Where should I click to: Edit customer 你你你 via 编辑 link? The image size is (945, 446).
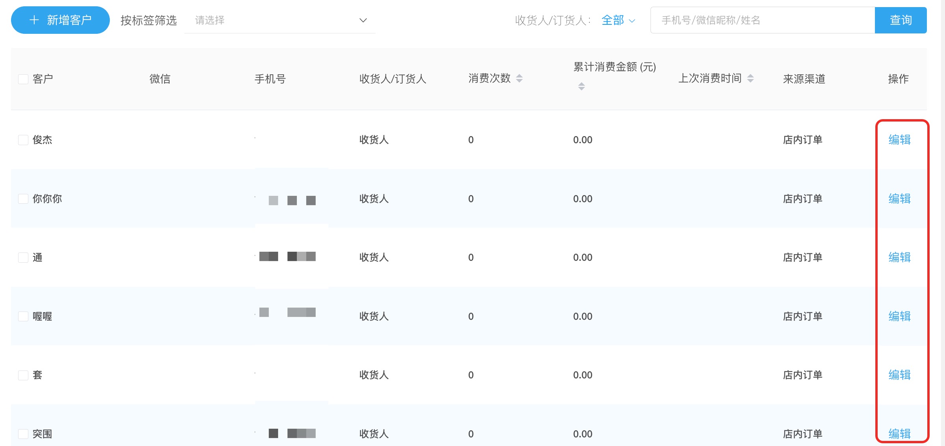pyautogui.click(x=899, y=199)
